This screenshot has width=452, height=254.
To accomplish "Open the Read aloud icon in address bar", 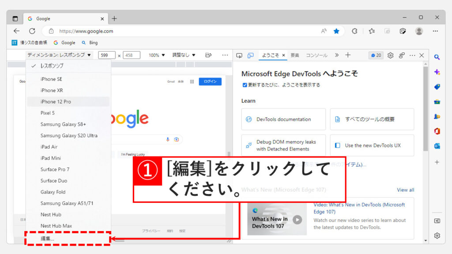I will click(324, 31).
